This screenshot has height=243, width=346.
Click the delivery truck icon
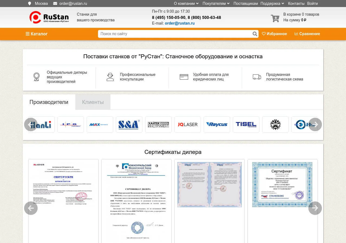coord(257,77)
